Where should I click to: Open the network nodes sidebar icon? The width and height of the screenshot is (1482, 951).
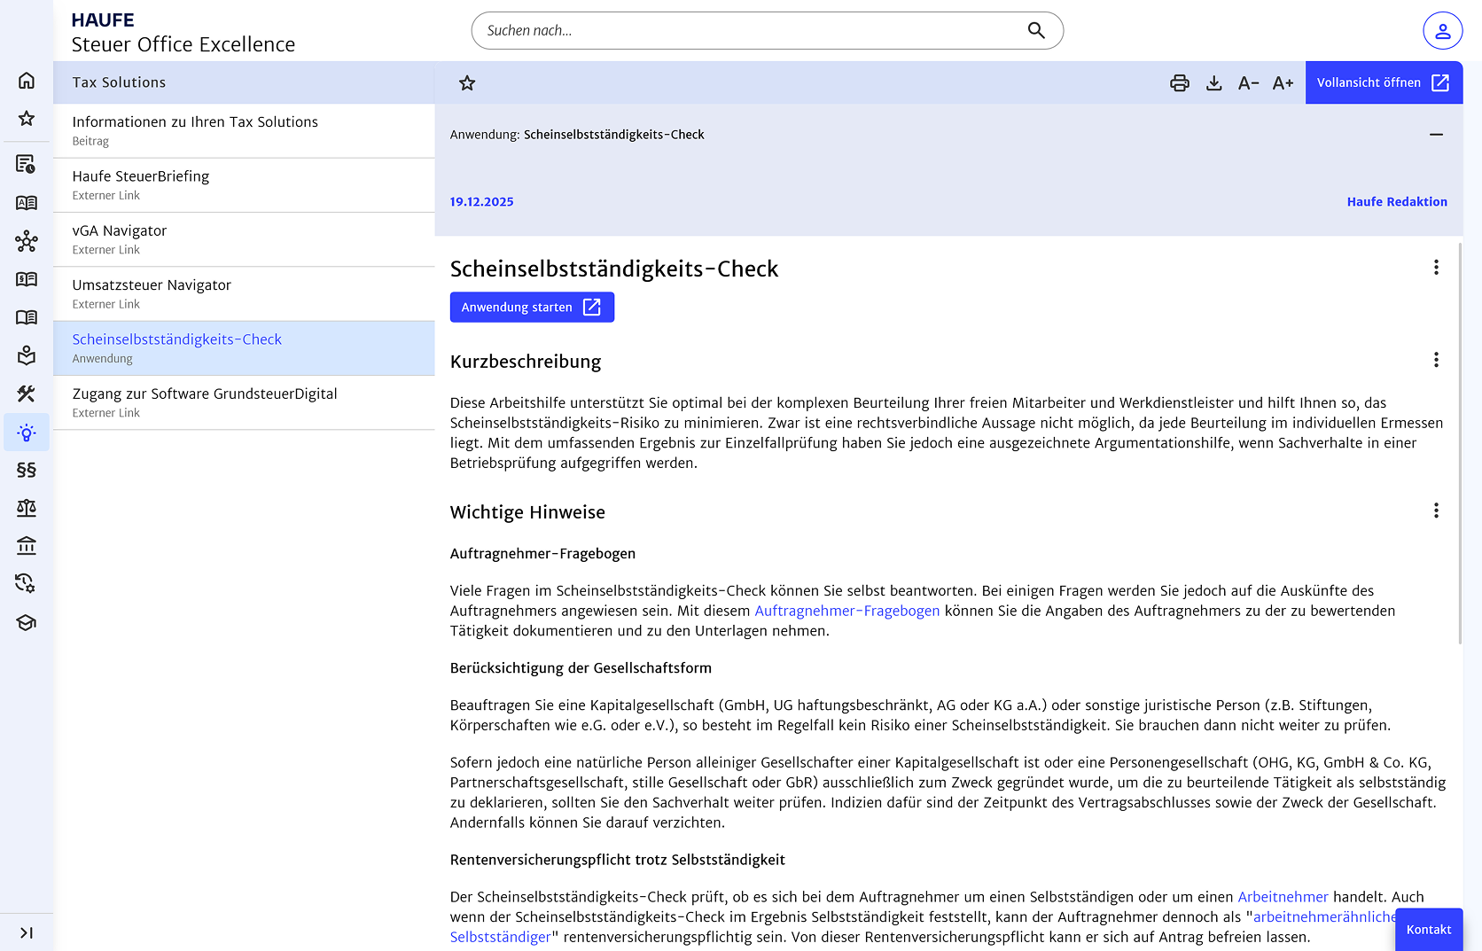[x=27, y=241]
